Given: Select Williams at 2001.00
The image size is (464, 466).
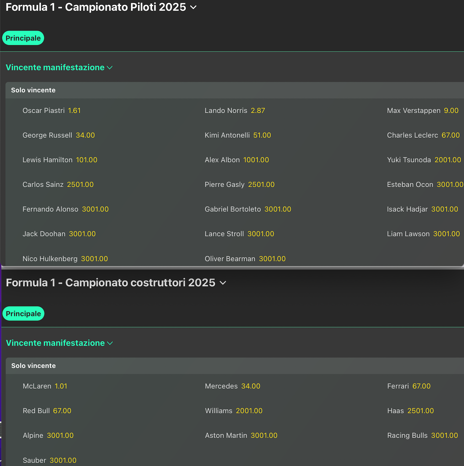Looking at the screenshot, I should click(x=249, y=411).
